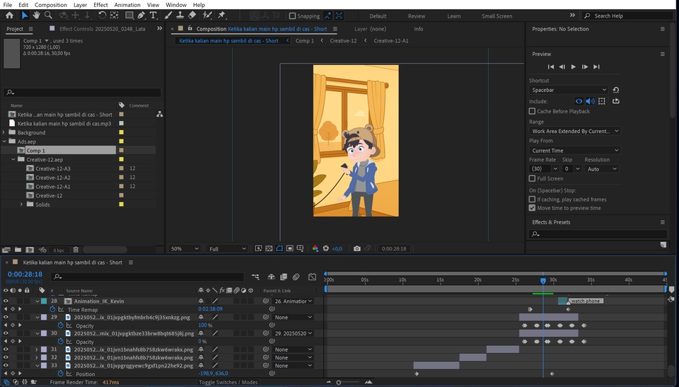Click the Puppet Pin tool

tap(221, 15)
